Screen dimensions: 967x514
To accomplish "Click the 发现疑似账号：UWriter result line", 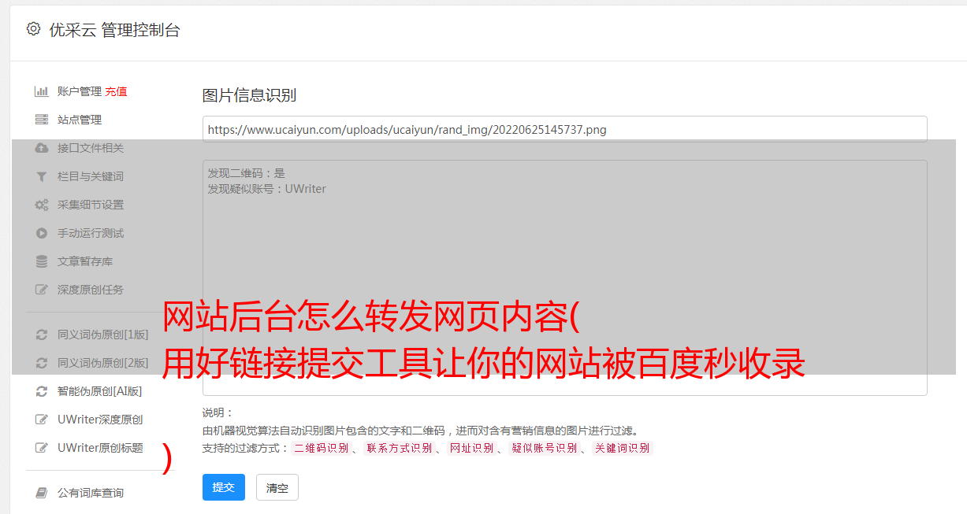I will [267, 189].
